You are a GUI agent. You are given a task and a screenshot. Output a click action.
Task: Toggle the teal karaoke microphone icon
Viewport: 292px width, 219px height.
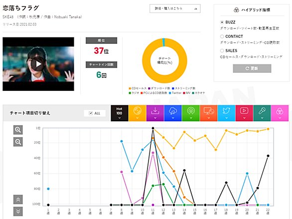(x=262, y=113)
